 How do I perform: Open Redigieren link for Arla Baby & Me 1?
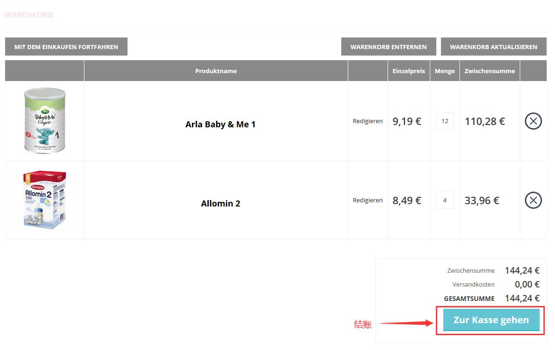368,121
